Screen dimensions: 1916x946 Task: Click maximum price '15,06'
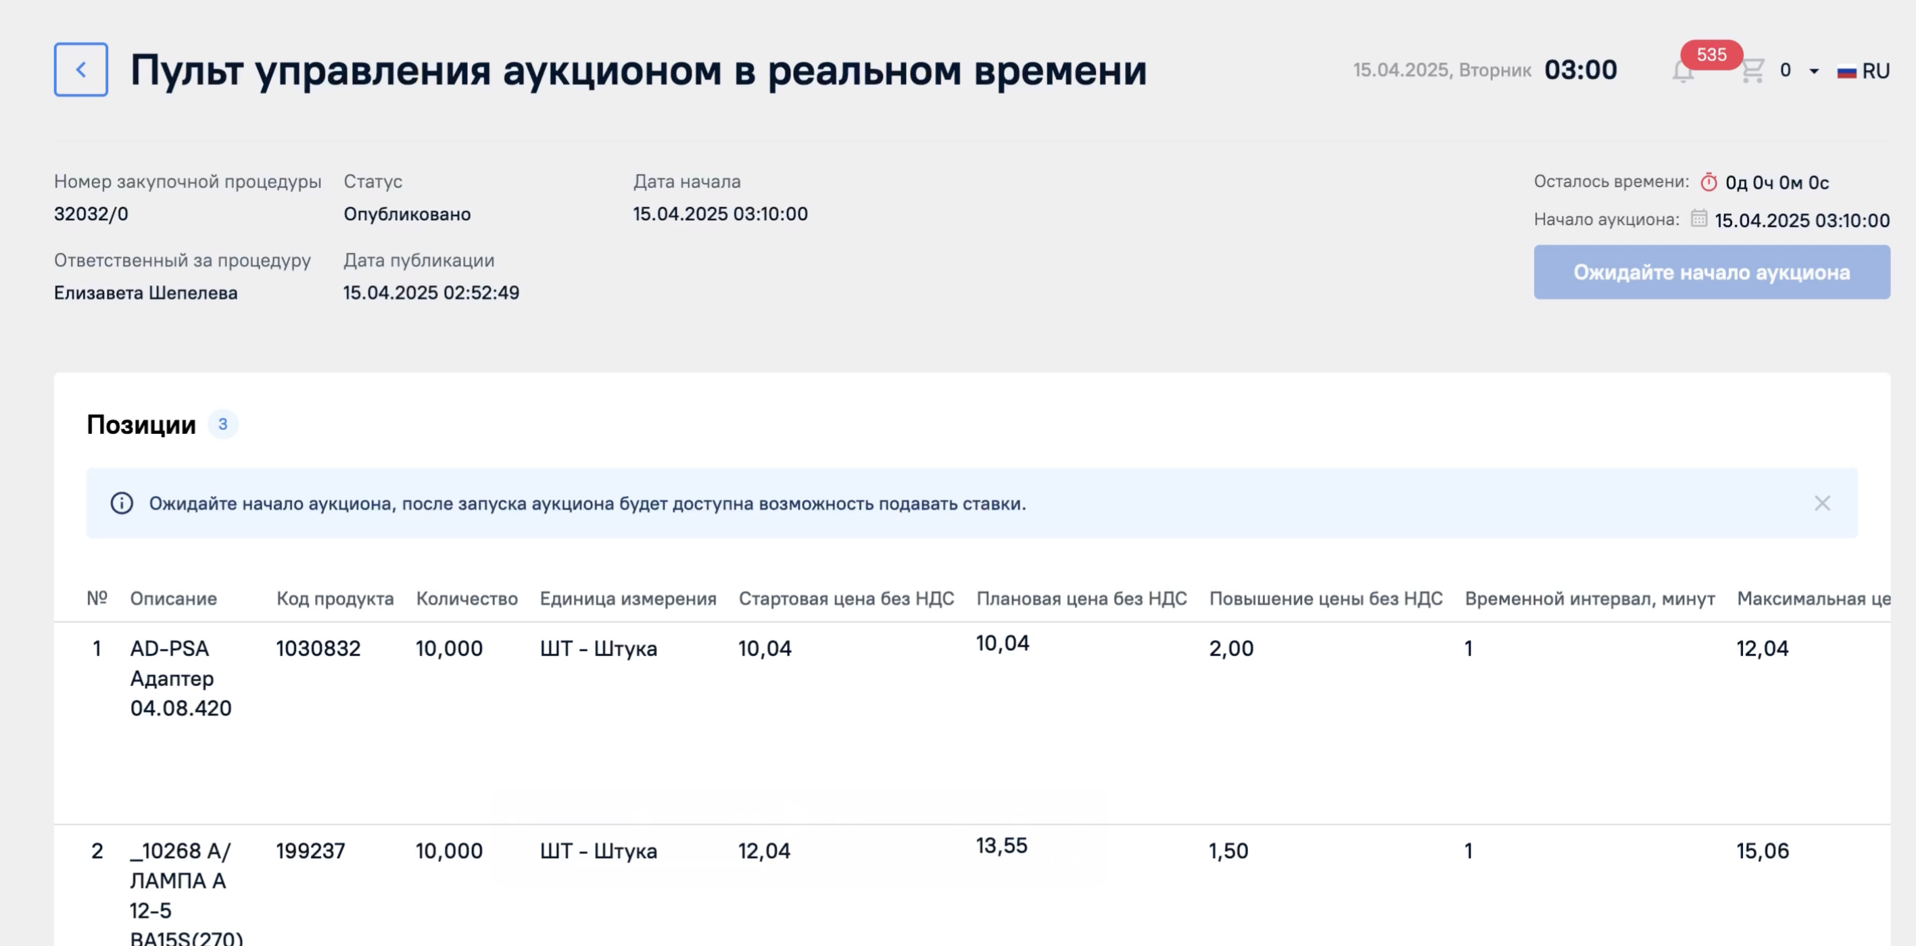[1762, 851]
